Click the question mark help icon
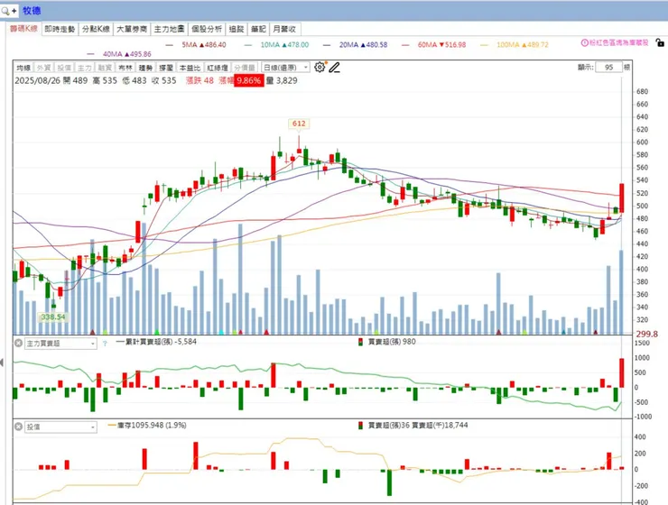The height and width of the screenshot is (505, 668). 105,344
